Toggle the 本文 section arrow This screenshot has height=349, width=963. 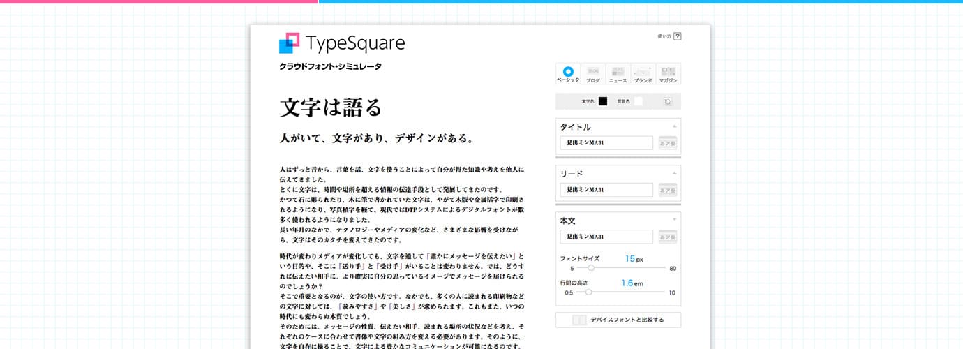[674, 220]
